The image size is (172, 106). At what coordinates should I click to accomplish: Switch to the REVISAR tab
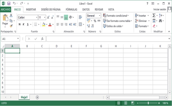coord(99,10)
